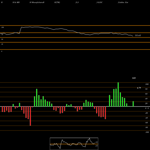
Task: Click the RSI axis label 50
Action: coord(2,39)
